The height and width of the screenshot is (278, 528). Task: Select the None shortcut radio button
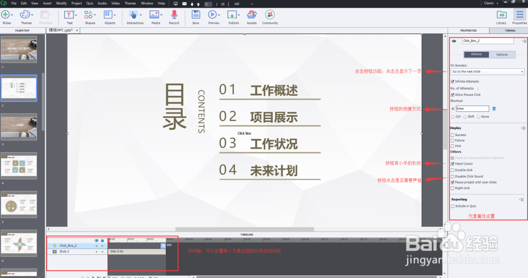[x=478, y=117]
